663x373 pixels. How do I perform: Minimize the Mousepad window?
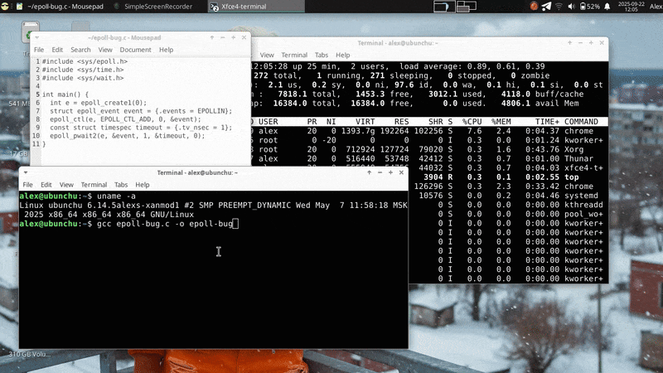[222, 37]
